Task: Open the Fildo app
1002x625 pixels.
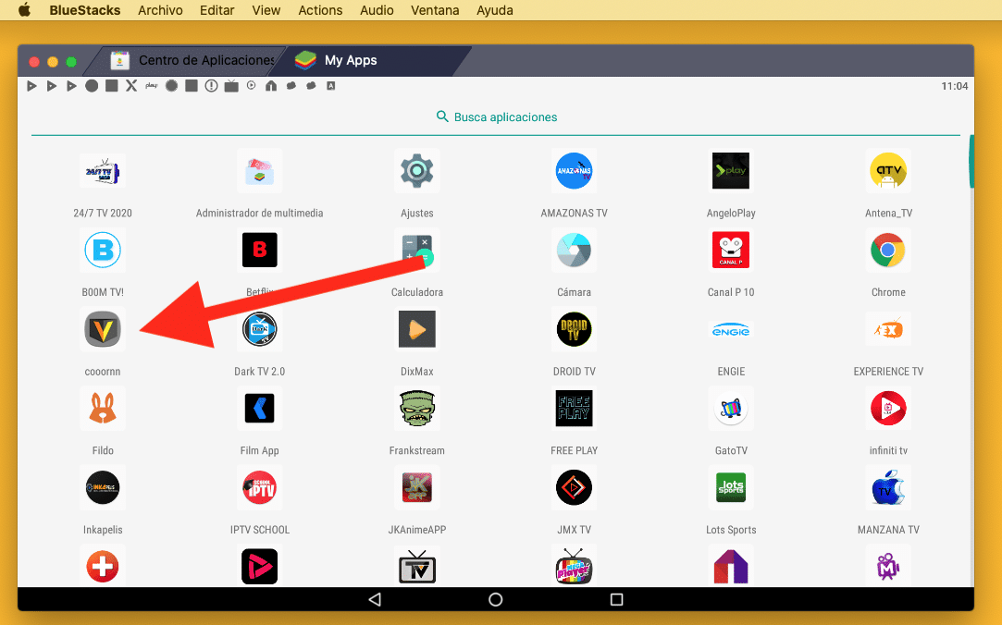Action: click(x=102, y=408)
